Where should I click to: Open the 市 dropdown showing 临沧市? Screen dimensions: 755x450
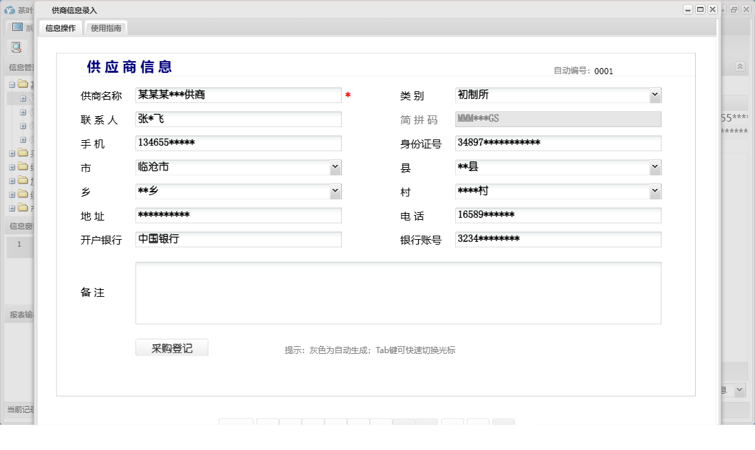pos(336,167)
